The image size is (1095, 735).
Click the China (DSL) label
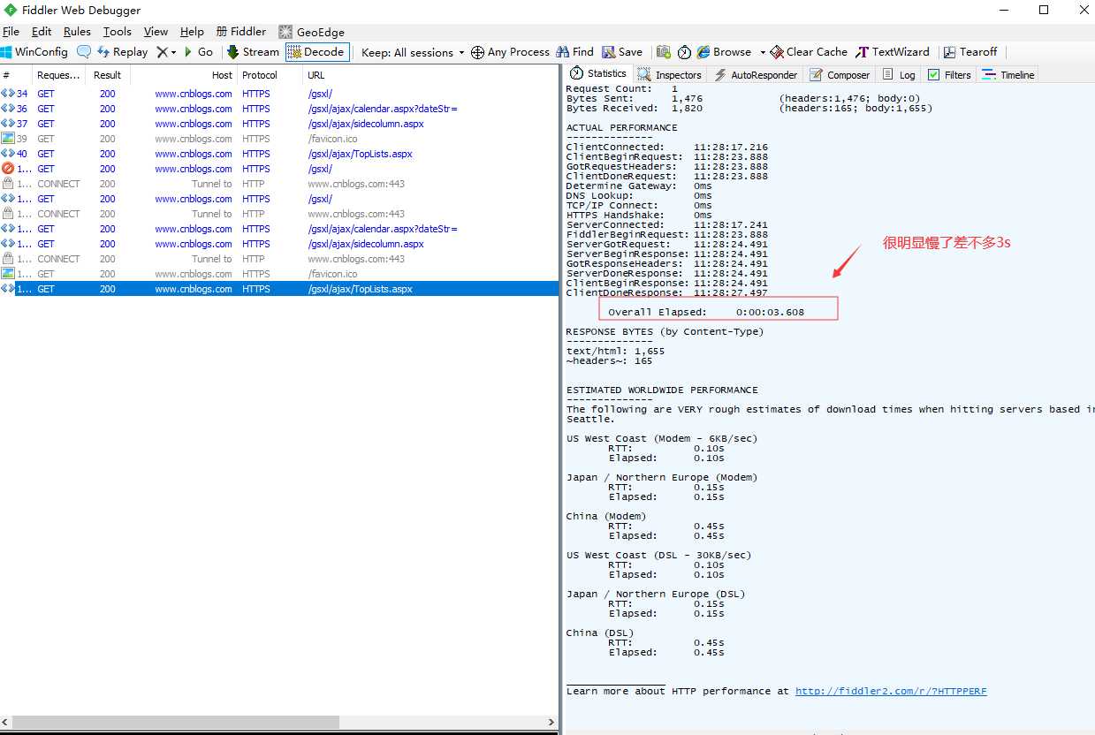pyautogui.click(x=600, y=633)
